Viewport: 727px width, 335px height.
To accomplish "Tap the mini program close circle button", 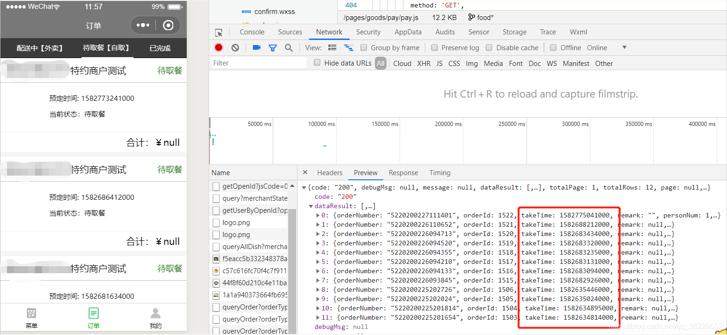I will (x=169, y=25).
